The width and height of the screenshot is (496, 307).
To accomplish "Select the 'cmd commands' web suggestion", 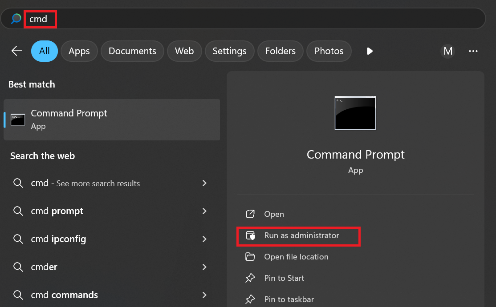I will pyautogui.click(x=112, y=295).
